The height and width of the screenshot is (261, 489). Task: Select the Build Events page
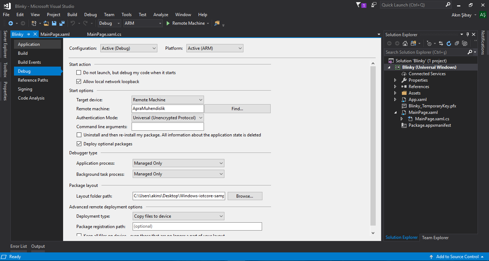(38, 62)
